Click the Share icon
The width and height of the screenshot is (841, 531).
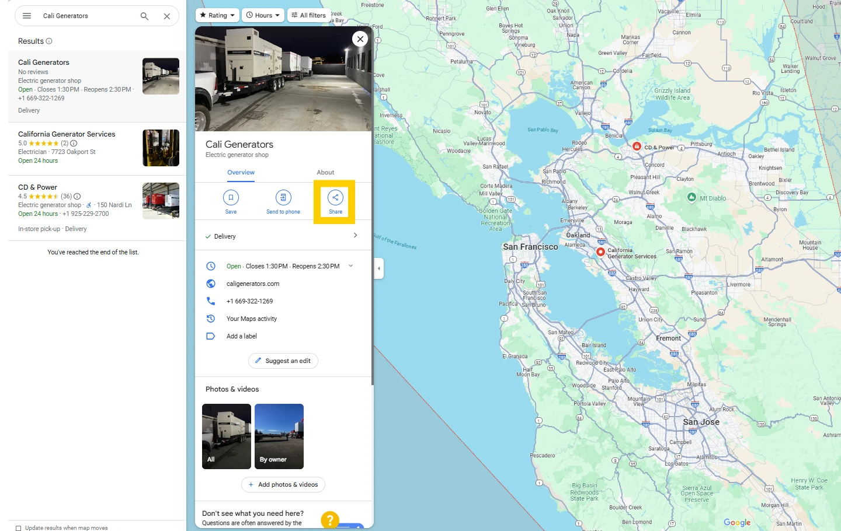[335, 198]
